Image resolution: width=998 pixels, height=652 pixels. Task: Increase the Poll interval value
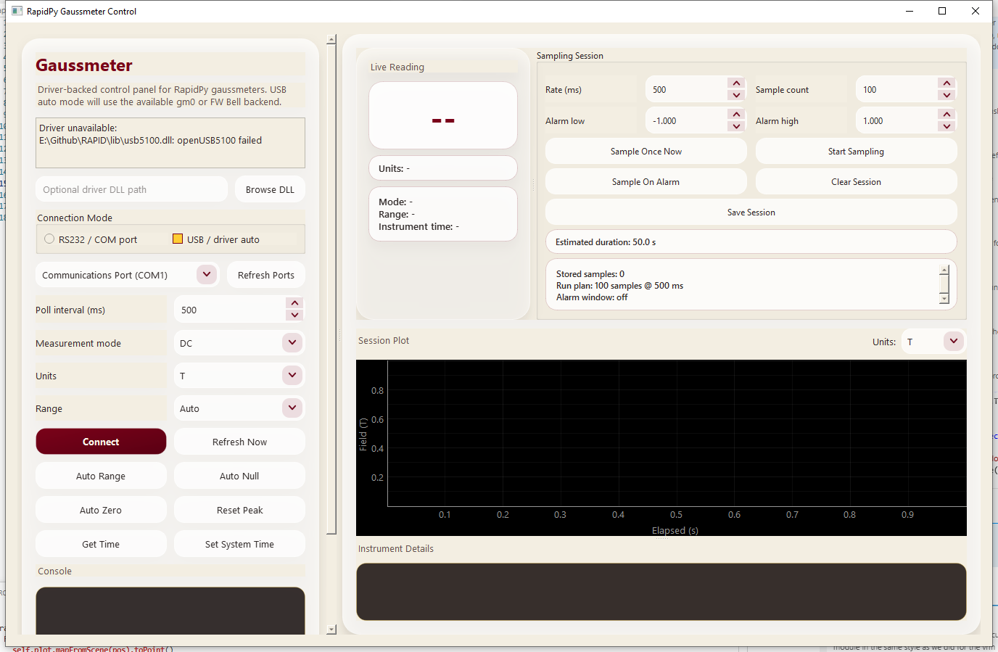[294, 303]
